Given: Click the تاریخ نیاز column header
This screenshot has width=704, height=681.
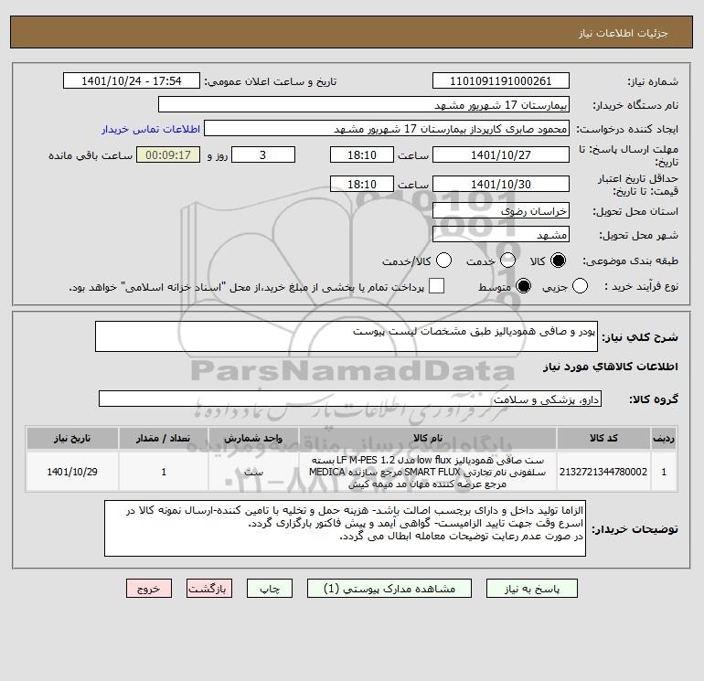Looking at the screenshot, I should [72, 438].
